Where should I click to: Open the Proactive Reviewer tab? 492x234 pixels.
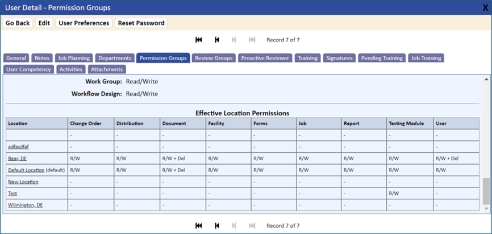point(265,58)
